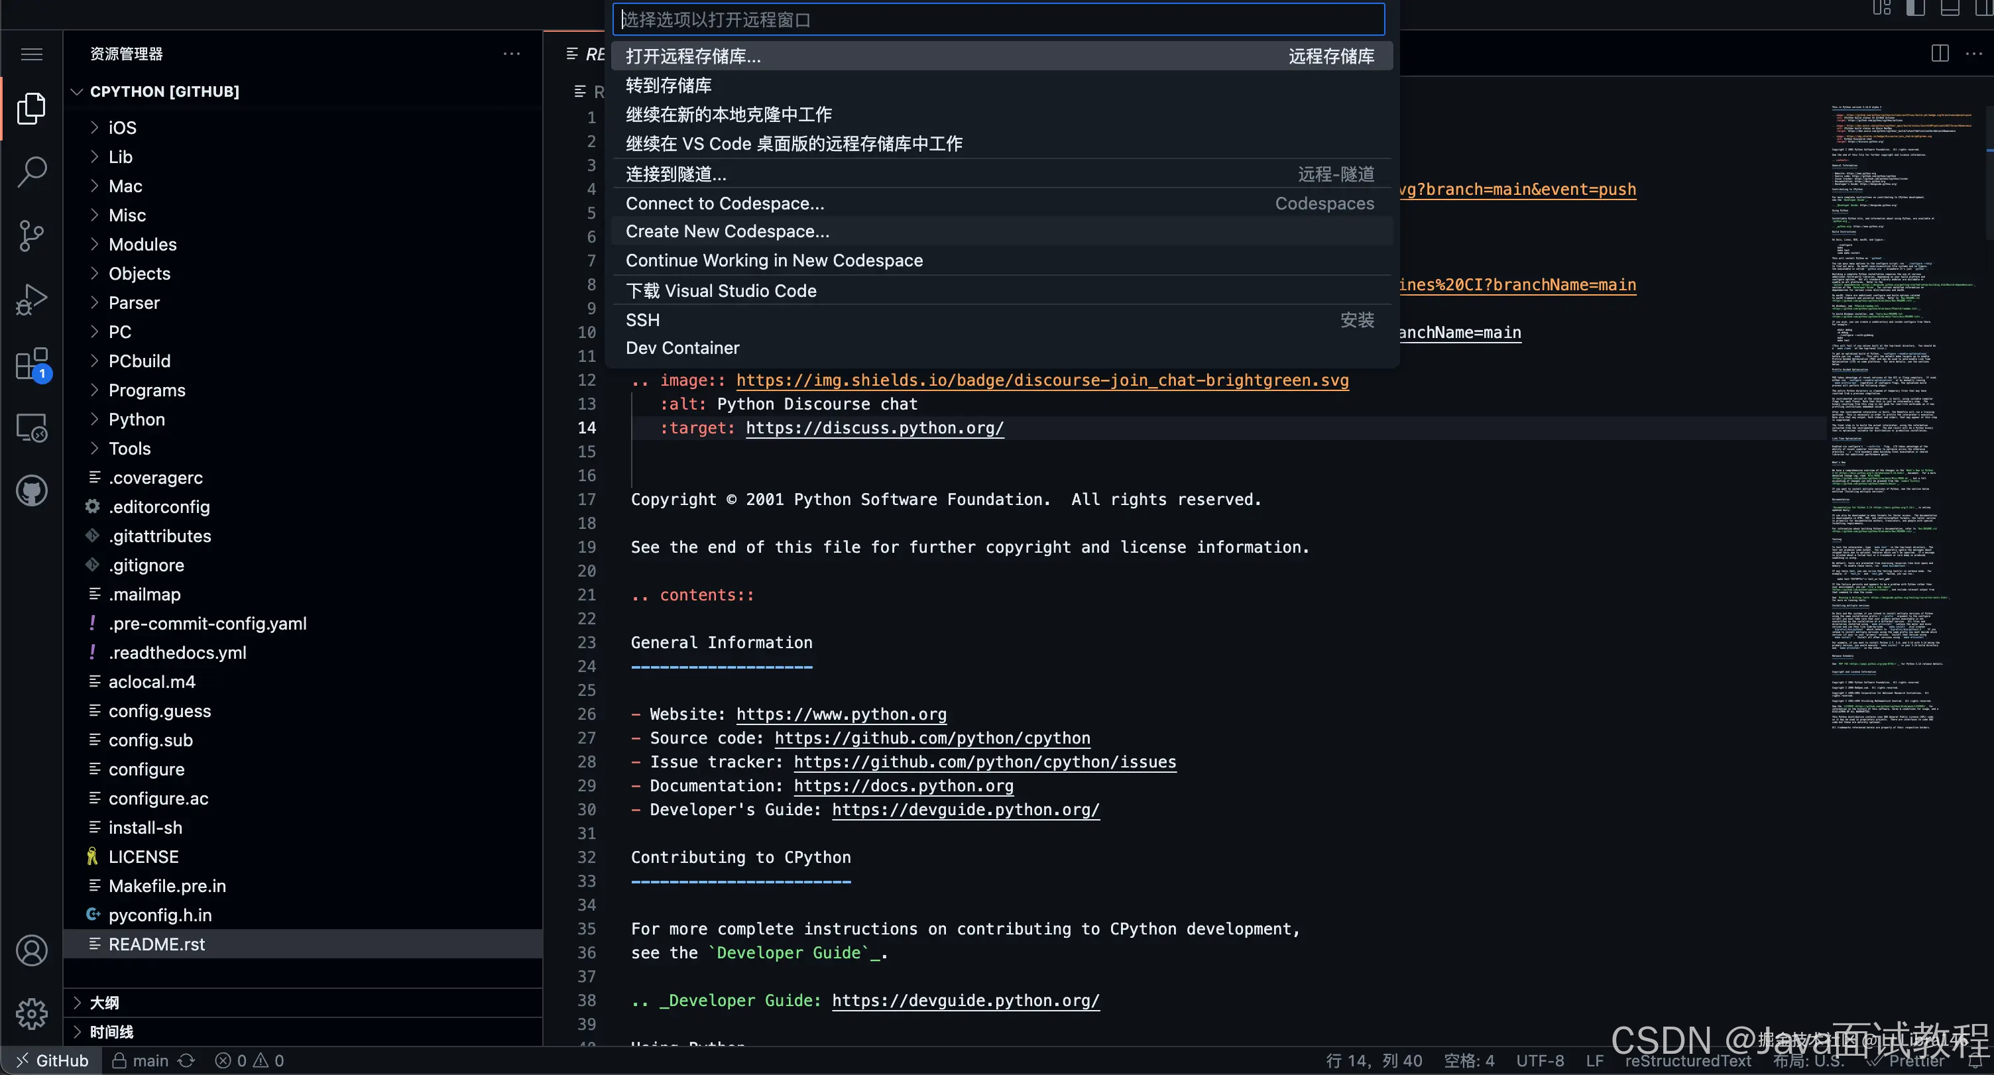Change end of line sequence LF
Screen dimensions: 1994x1075
[x=1594, y=1061]
